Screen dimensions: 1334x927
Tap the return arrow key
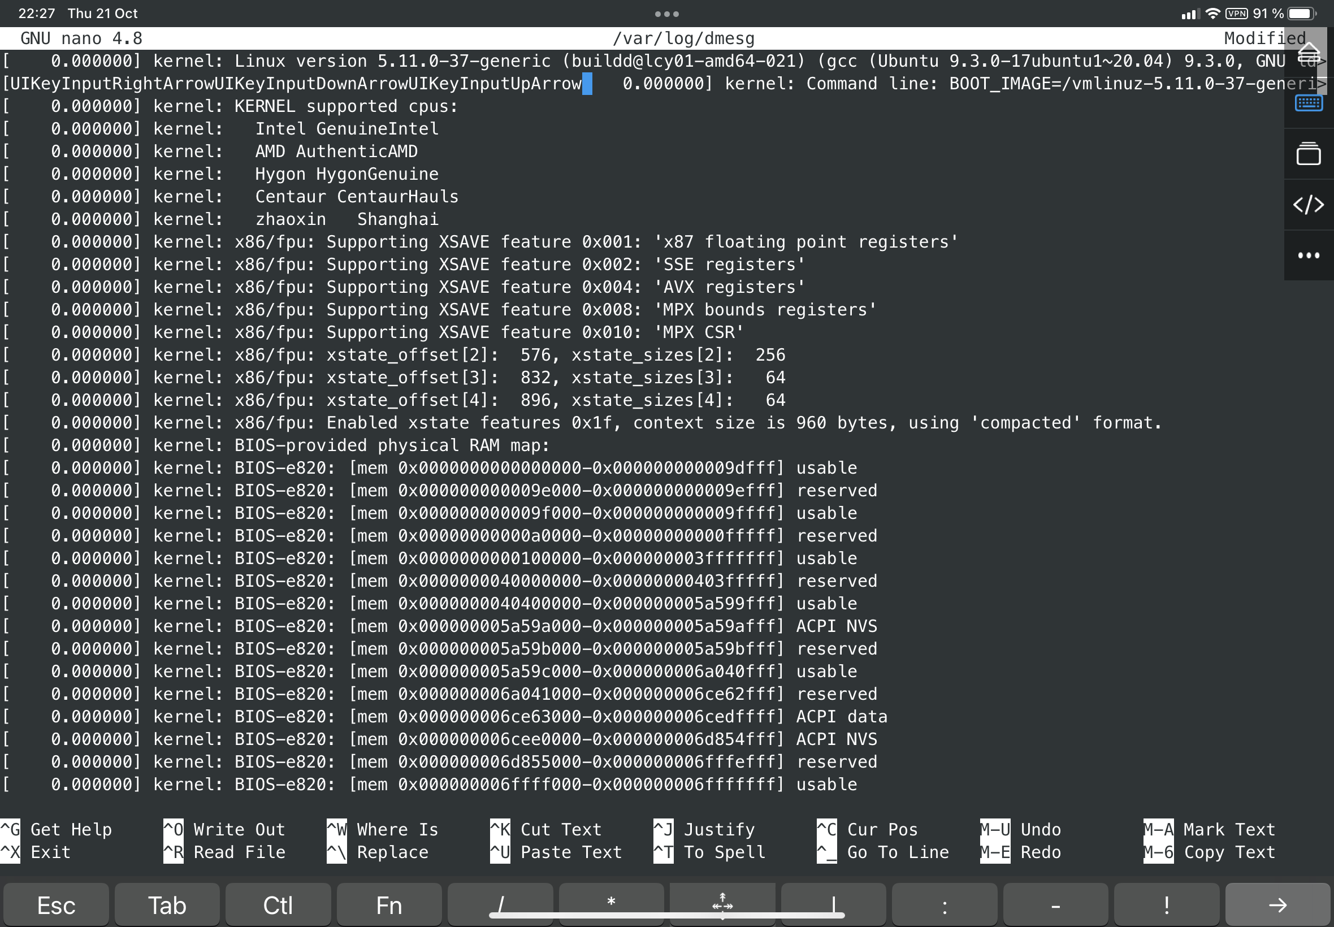[1277, 904]
